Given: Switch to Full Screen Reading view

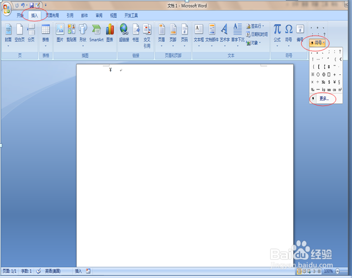Looking at the screenshot, I should point(304,271).
